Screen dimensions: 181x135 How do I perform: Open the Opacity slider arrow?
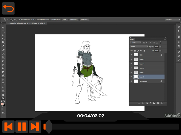pyautogui.click(x=160, y=47)
